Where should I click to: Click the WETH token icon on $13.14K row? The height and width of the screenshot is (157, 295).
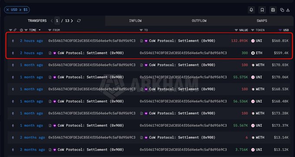(x=253, y=137)
